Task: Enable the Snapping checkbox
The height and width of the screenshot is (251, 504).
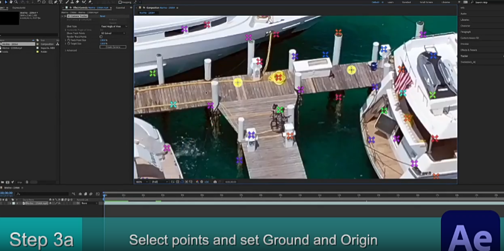Action: 120,2
